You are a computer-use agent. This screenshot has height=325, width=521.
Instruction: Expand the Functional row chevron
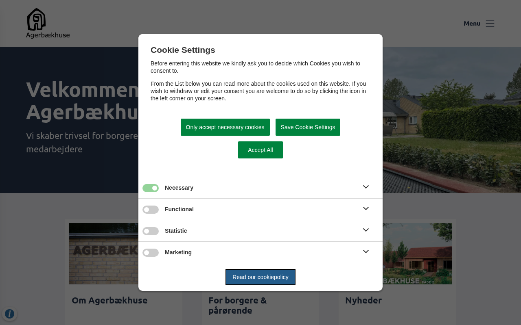pos(366,208)
